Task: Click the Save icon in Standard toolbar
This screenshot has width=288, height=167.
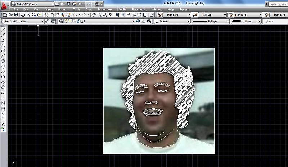Action: click(x=16, y=15)
